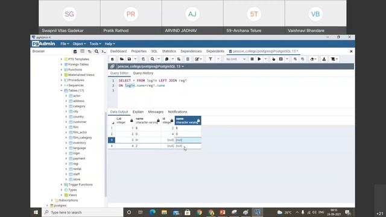This screenshot has height=217, width=386.
Task: Click the Commit transaction toolbar icon
Action: [295, 59]
